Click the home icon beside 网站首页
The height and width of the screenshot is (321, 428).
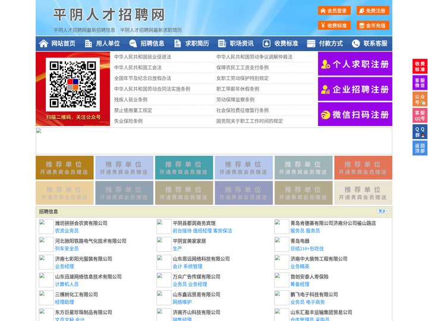tap(43, 43)
